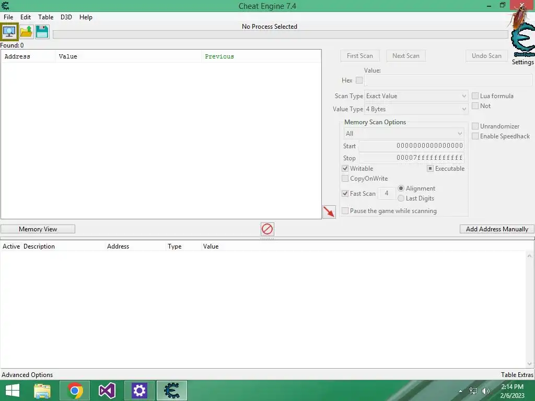This screenshot has height=401, width=535.
Task: Click the Active column header
Action: 11,246
